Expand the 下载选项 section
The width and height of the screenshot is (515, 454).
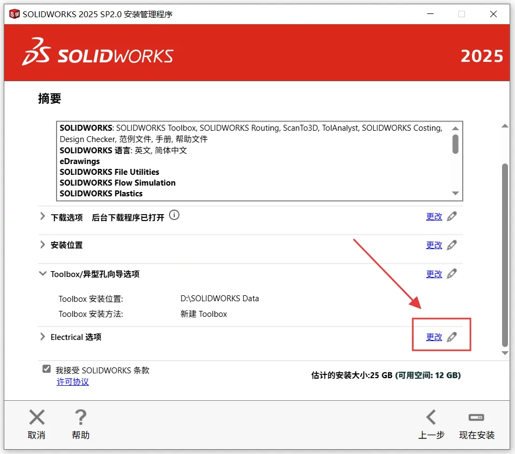pyautogui.click(x=43, y=216)
